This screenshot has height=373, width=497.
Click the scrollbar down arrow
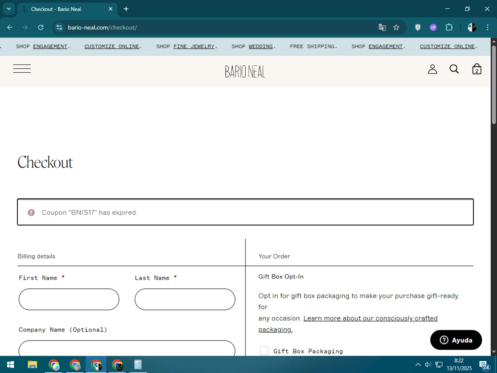(494, 352)
